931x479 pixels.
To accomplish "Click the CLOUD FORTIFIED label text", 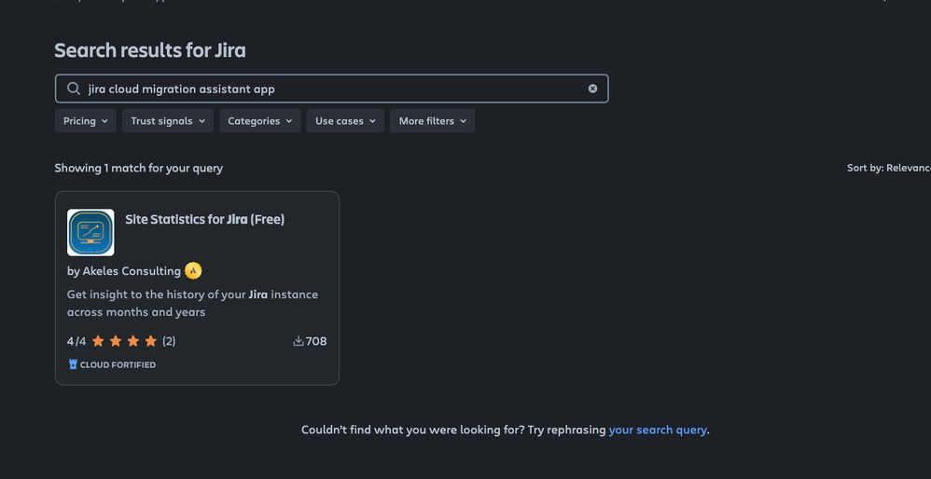I will click(118, 364).
